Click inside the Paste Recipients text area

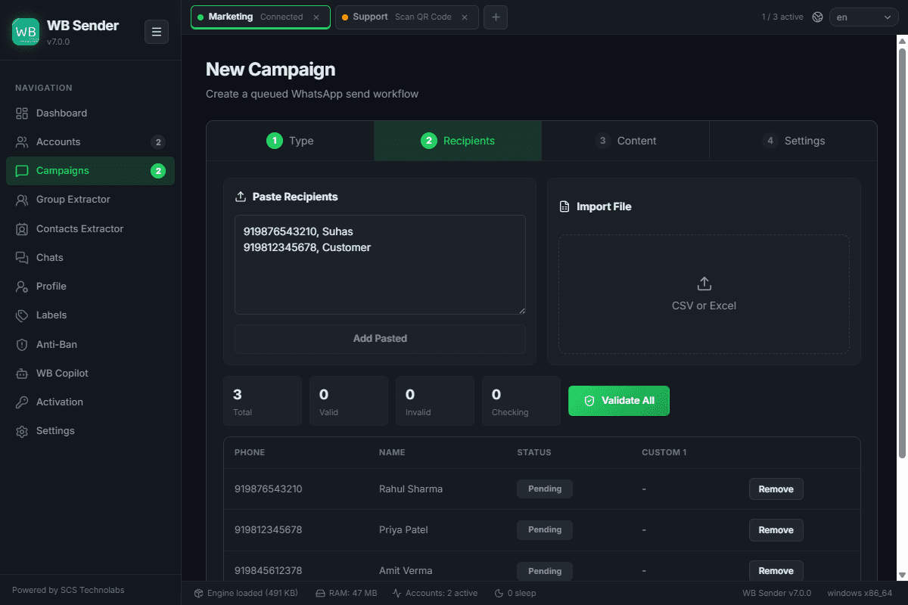(380, 265)
